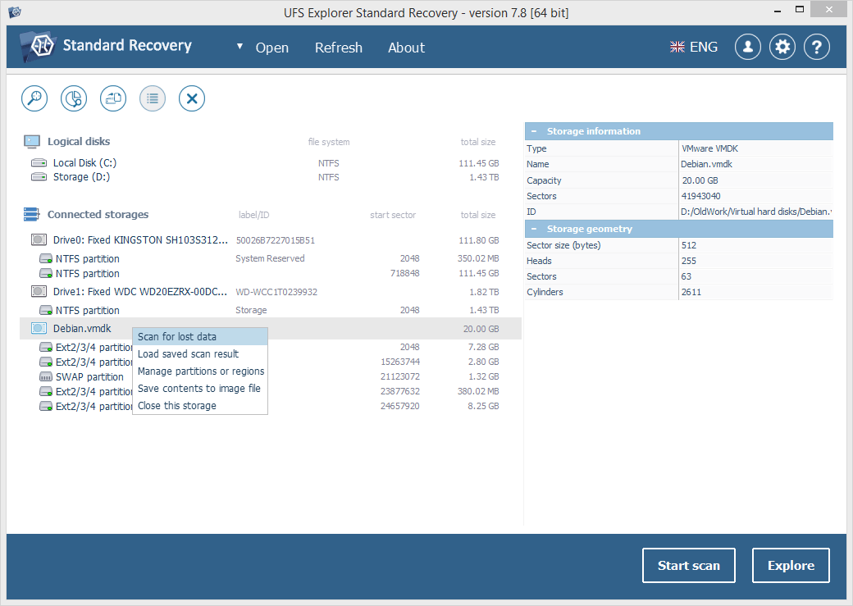This screenshot has height=606, width=853.
Task: Click the Drive0 KINGSTON disk icon
Action: click(x=39, y=240)
